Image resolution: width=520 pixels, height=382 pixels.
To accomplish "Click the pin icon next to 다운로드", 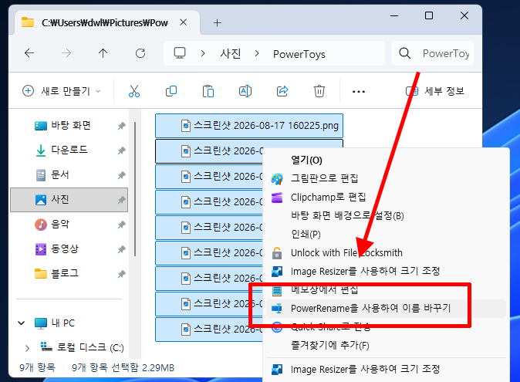I will click(121, 150).
